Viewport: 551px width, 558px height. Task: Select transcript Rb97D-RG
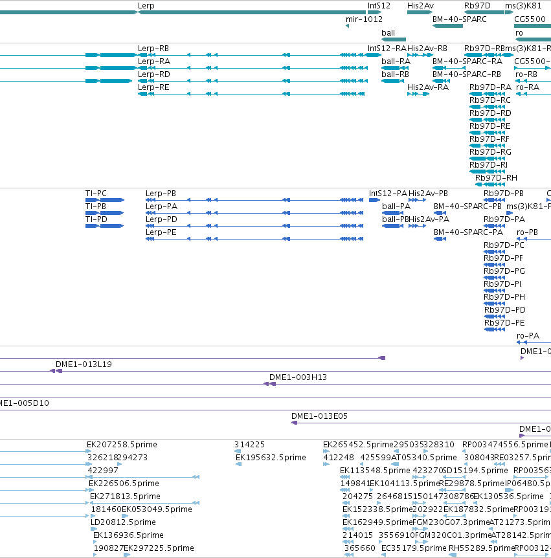[x=490, y=152]
